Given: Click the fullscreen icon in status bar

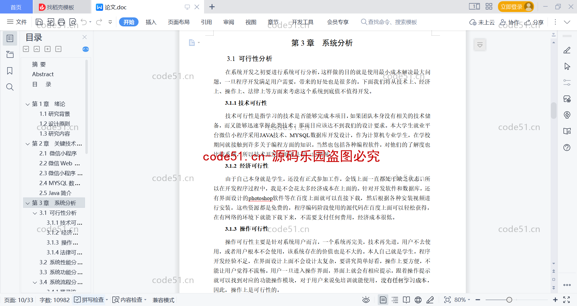Looking at the screenshot, I should tap(566, 300).
